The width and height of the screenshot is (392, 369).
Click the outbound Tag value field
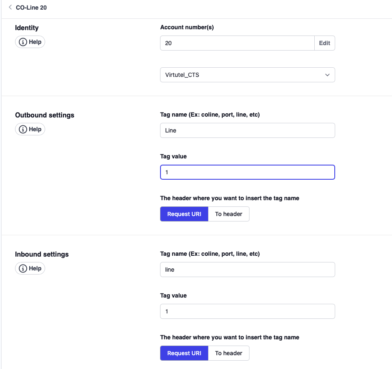247,172
